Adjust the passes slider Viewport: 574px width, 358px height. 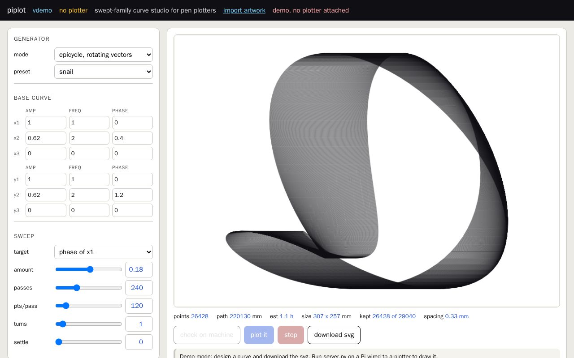(89, 288)
